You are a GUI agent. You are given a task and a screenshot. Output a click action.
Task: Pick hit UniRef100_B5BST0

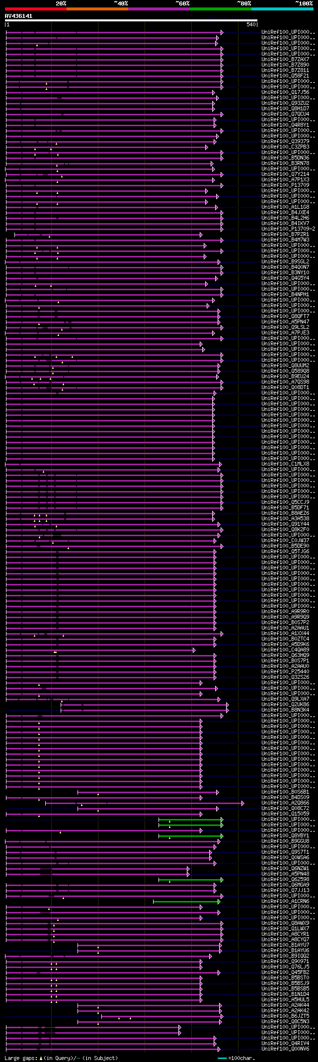pyautogui.click(x=285, y=978)
